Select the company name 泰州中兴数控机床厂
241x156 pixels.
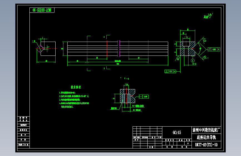click(x=206, y=130)
